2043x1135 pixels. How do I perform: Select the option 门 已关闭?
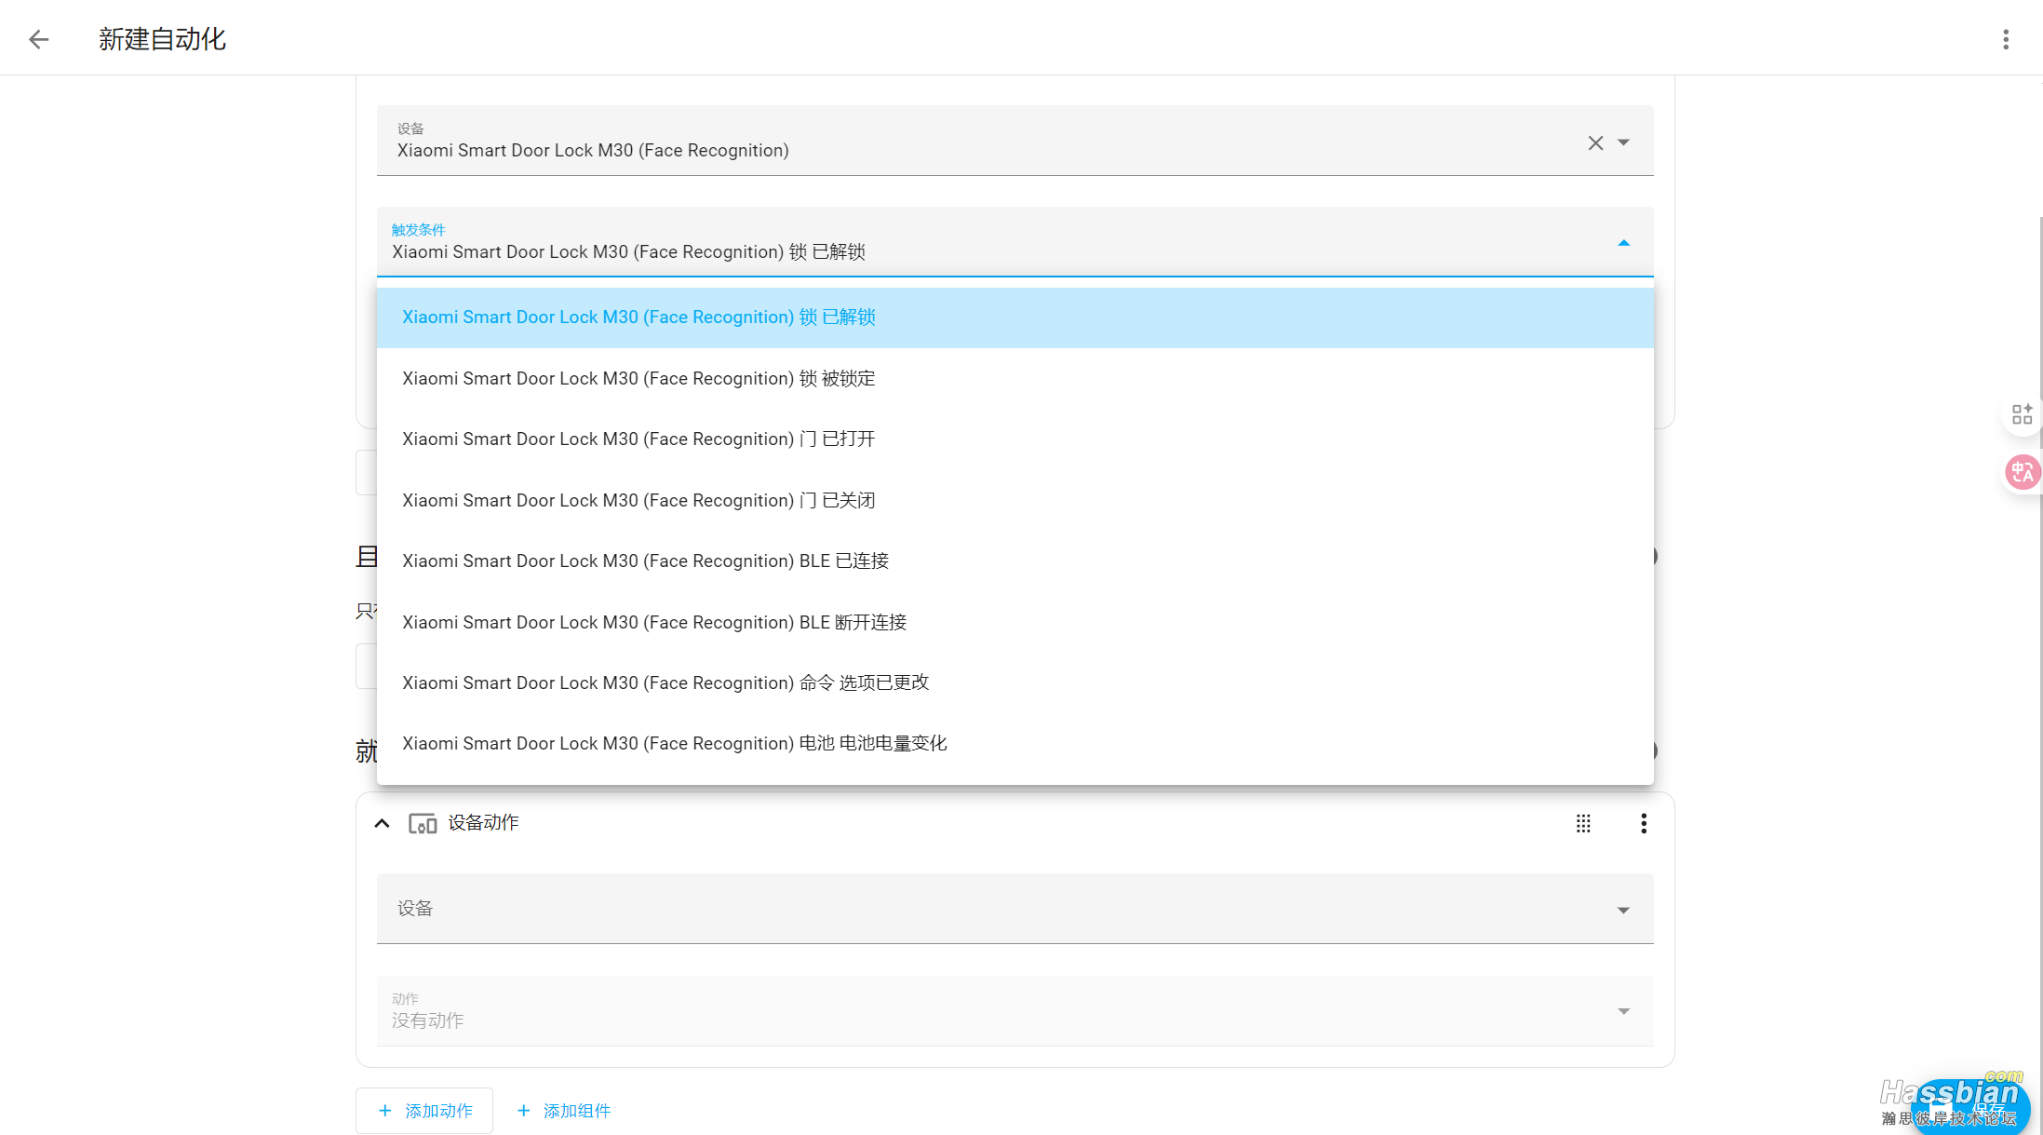1015,500
